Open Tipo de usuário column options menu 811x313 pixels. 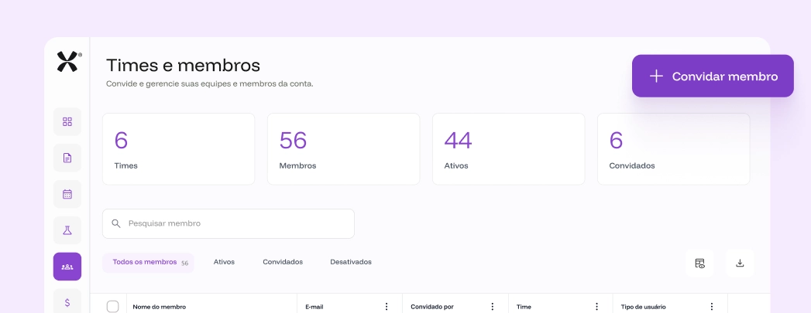(710, 307)
